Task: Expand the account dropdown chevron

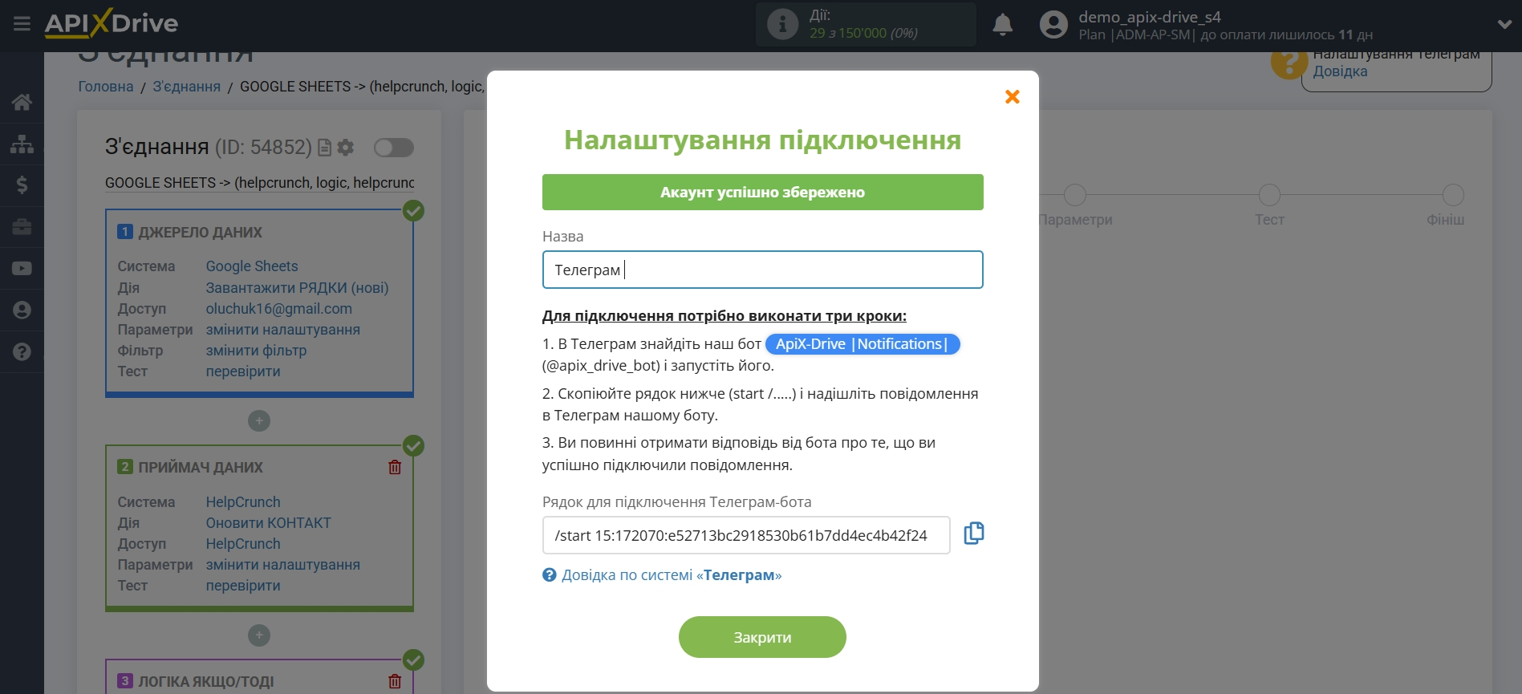Action: point(1504,25)
